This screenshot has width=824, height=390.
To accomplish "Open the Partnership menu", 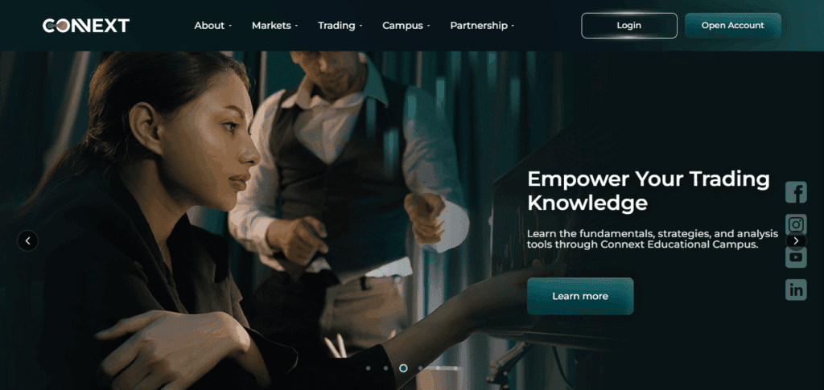I will (482, 25).
